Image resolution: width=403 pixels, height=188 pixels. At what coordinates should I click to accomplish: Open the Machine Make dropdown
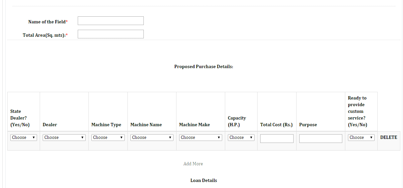[200, 138]
